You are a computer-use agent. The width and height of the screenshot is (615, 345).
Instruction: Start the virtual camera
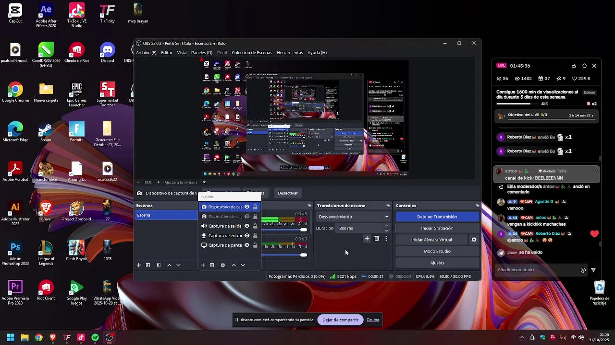click(431, 240)
